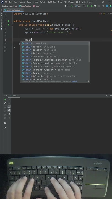Open run configuration settings with the wrench icon

(x=5, y=103)
